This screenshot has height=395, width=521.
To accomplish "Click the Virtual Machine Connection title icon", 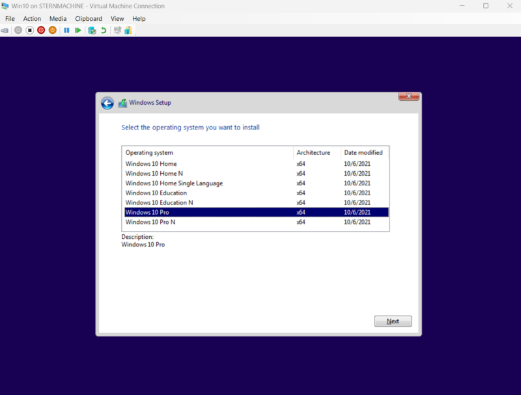I will point(5,6).
